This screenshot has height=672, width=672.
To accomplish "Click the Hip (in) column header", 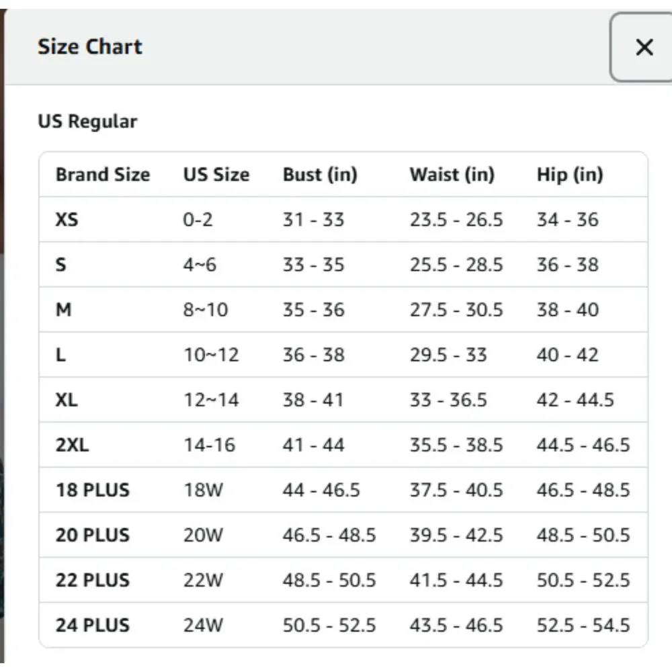I will tap(570, 175).
